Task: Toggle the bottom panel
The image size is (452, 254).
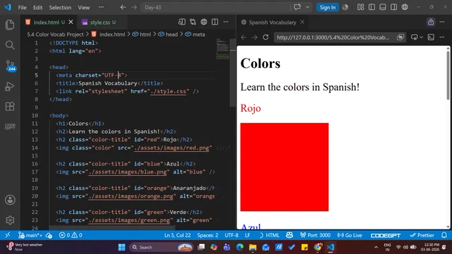Action: pos(382,7)
